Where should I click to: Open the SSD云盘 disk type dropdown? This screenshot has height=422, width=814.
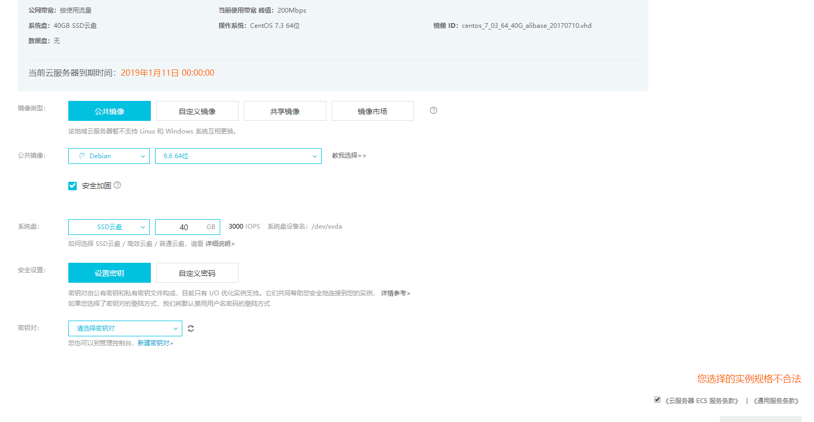click(x=109, y=227)
